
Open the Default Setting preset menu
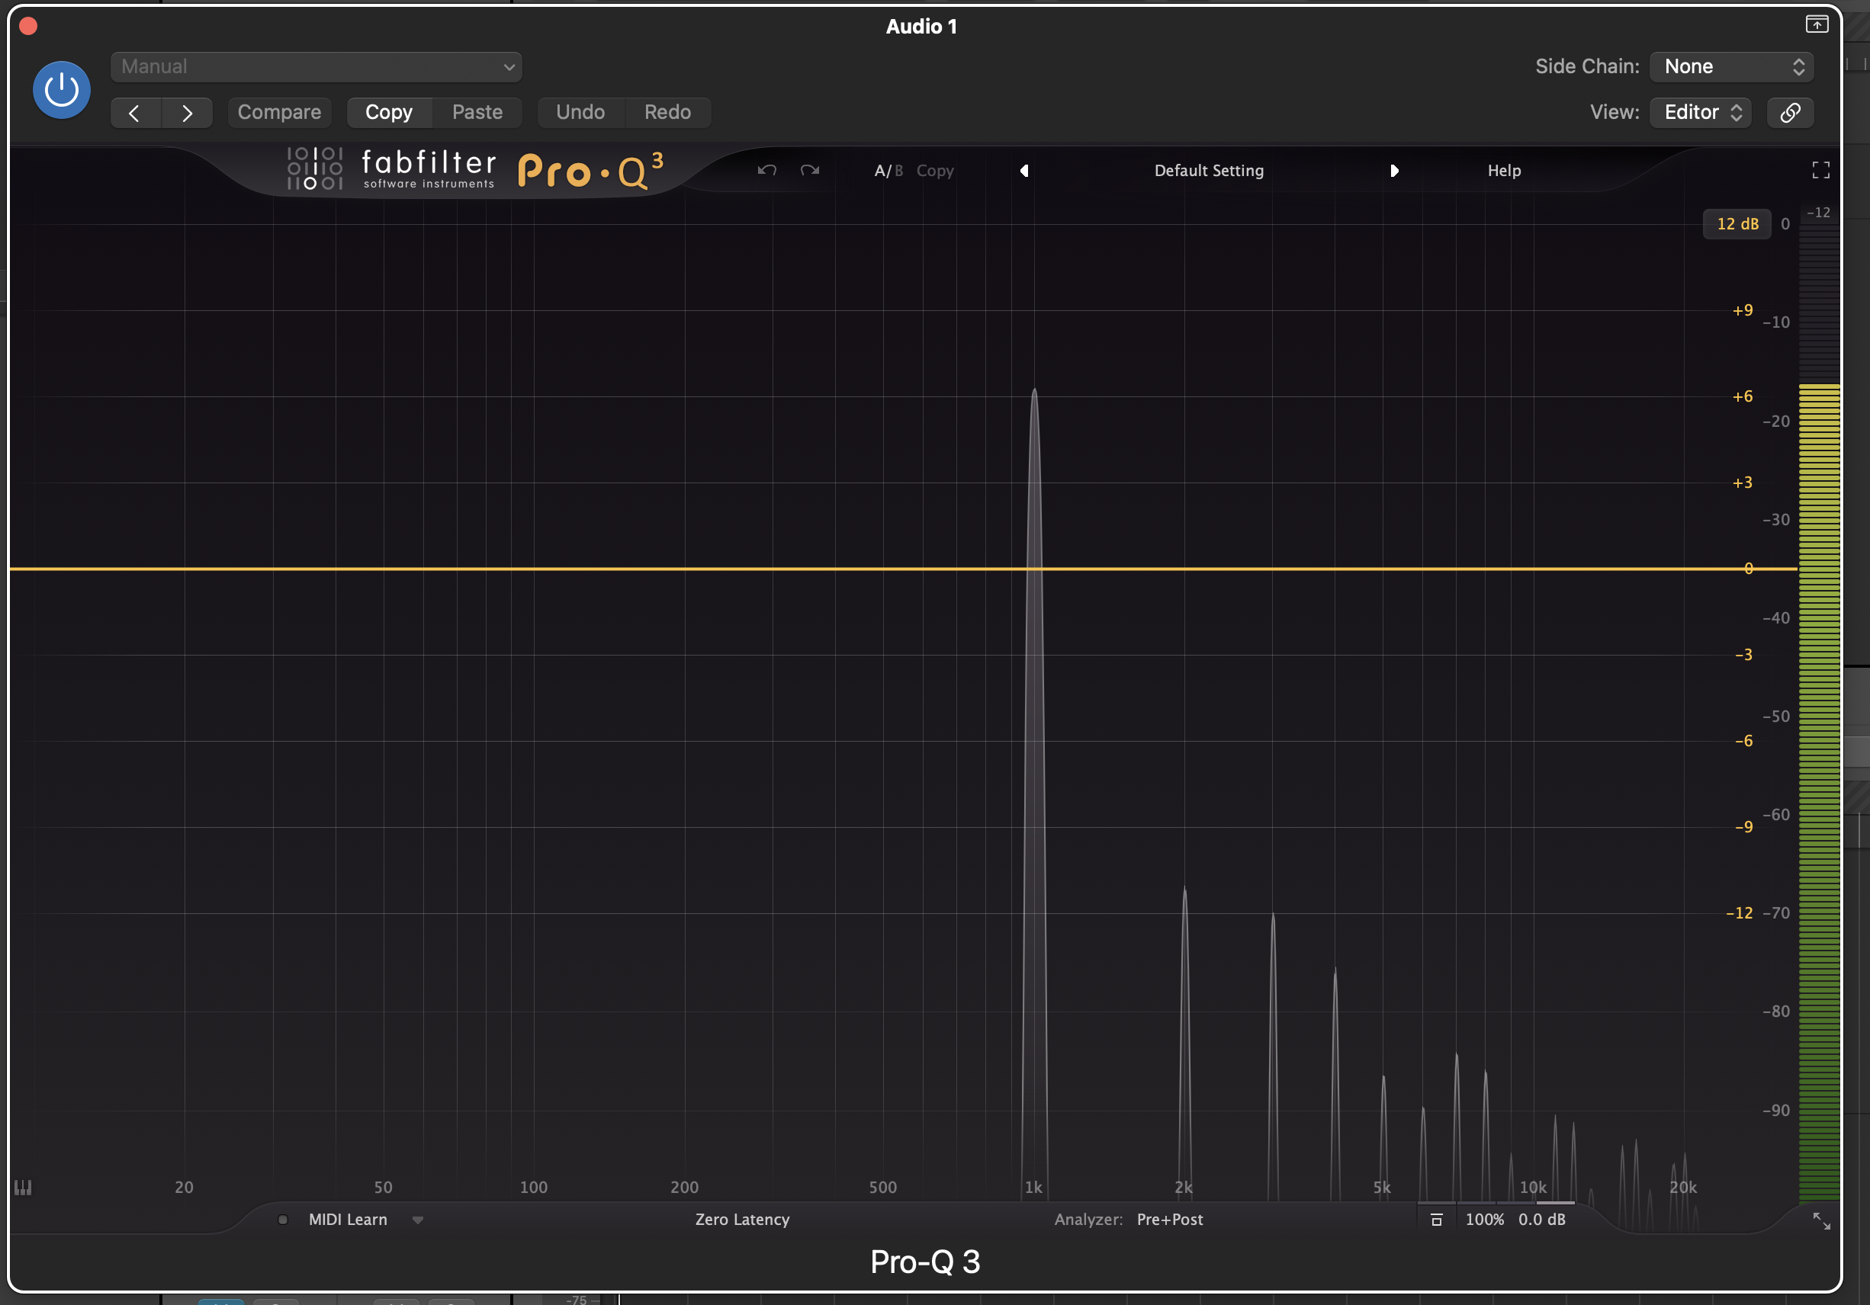[x=1209, y=171]
